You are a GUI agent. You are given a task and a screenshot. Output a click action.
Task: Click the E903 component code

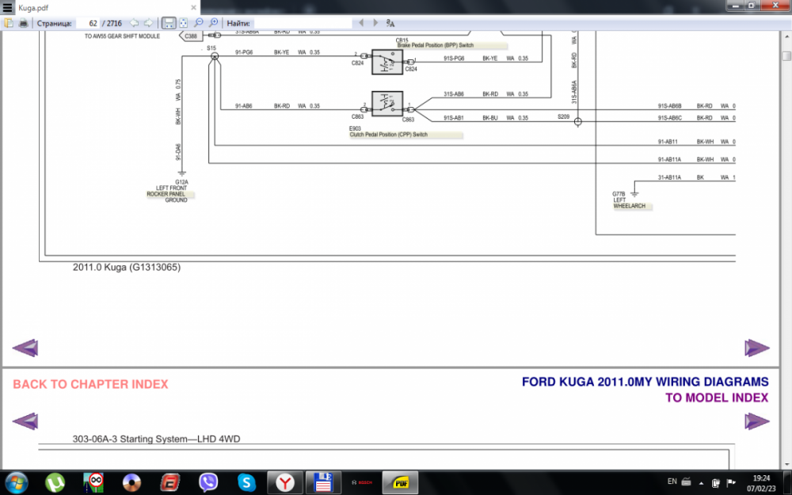pos(355,129)
